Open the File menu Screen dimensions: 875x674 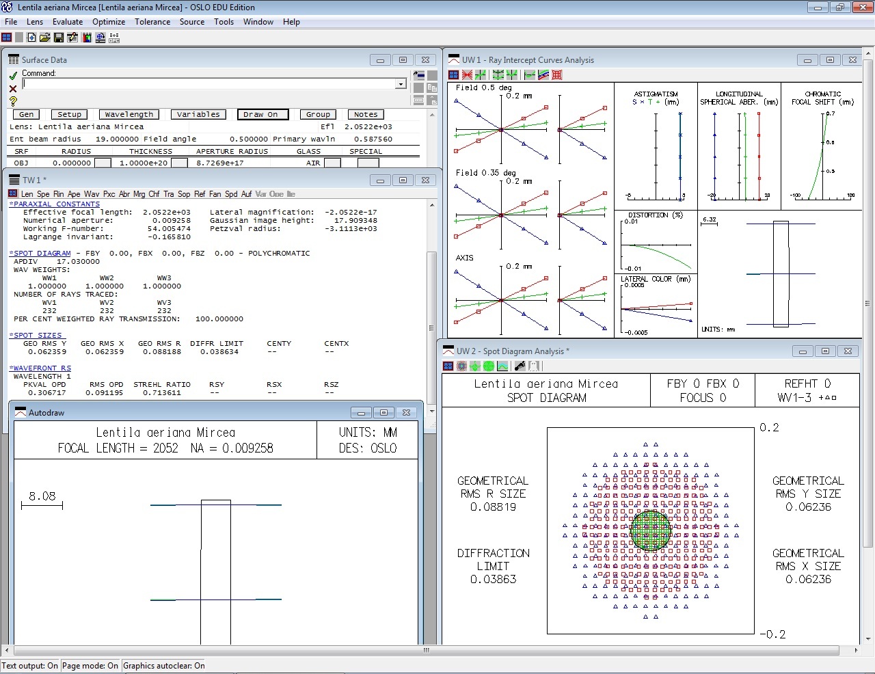11,22
